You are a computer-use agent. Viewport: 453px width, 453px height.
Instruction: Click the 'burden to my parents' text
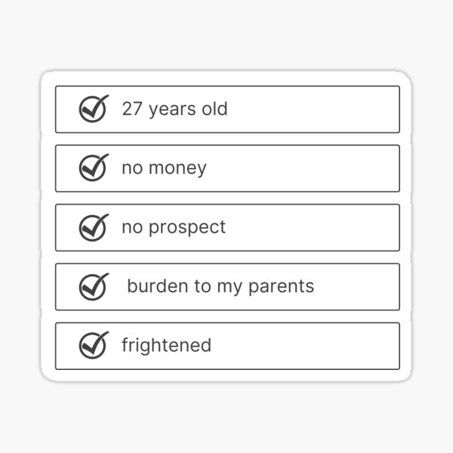click(220, 286)
